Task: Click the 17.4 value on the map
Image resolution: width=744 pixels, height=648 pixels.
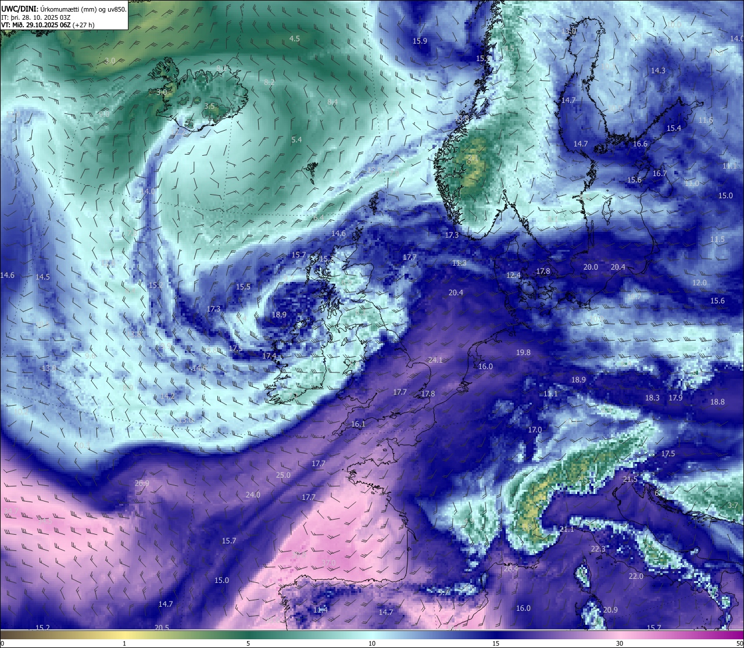Action: (269, 356)
